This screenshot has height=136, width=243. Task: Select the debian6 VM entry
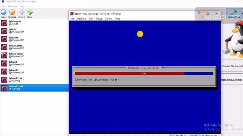(35, 63)
